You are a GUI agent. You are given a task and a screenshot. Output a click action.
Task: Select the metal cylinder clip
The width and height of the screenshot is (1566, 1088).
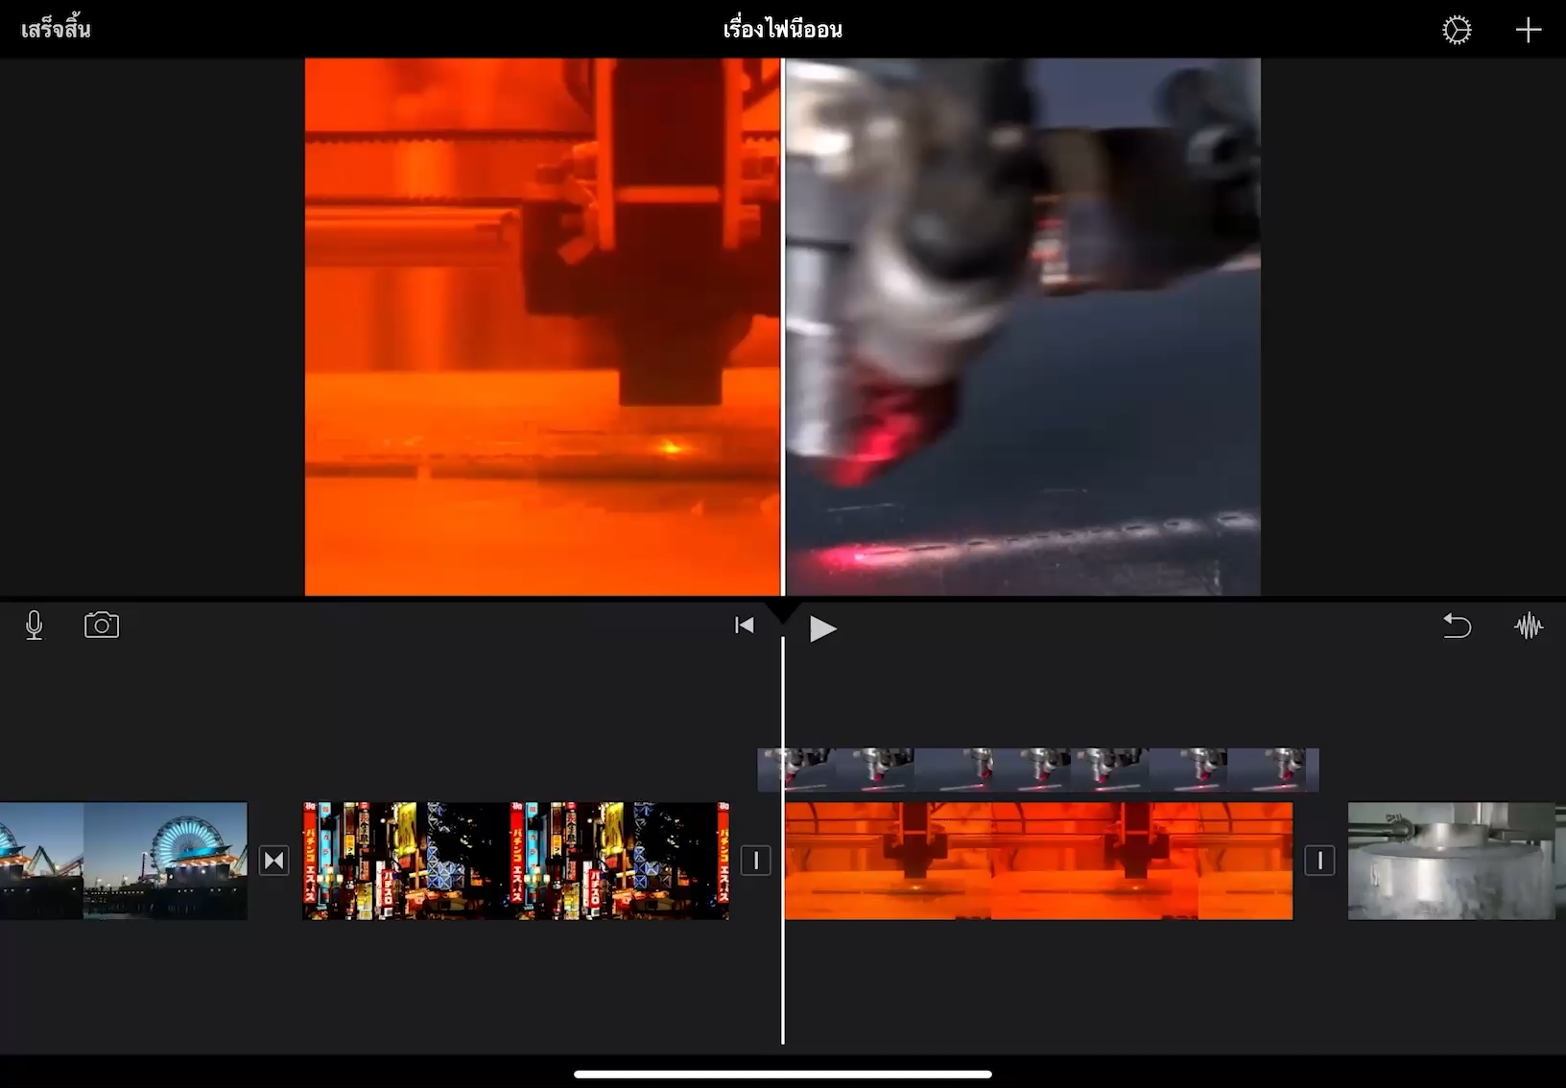(x=1451, y=861)
